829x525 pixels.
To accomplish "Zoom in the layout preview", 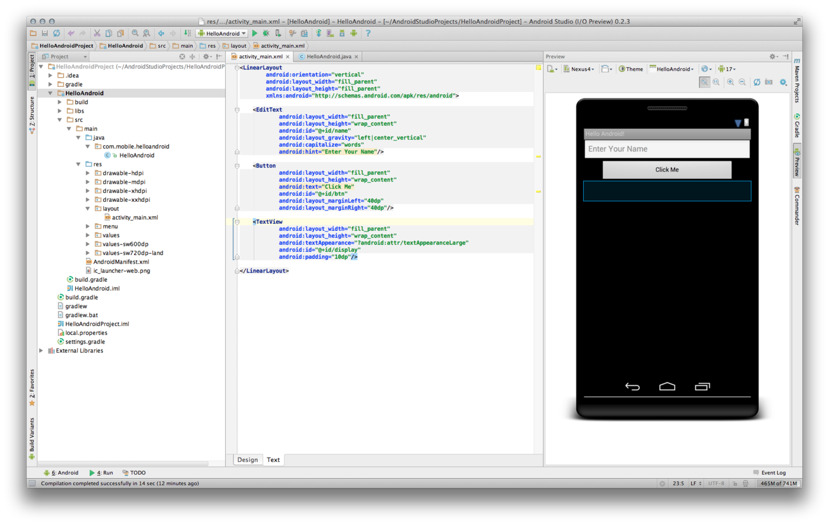I will click(x=730, y=82).
